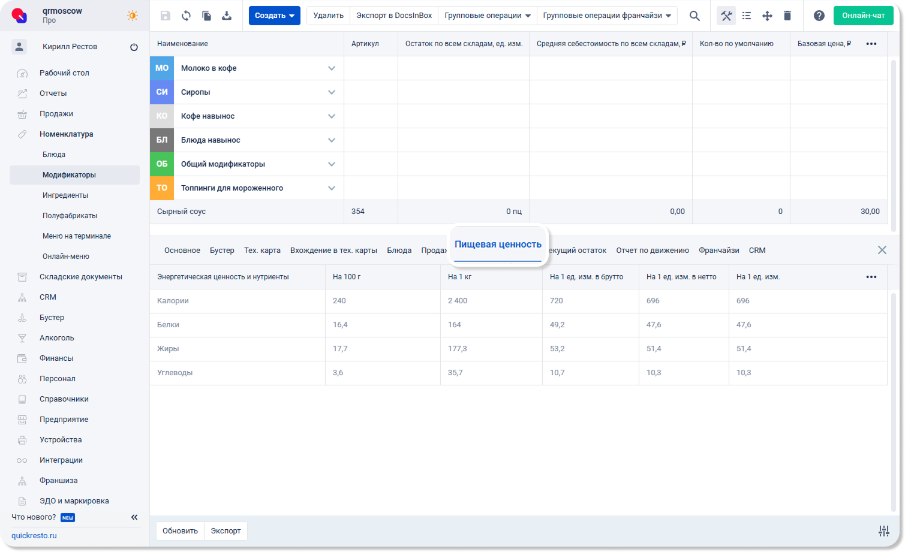This screenshot has width=905, height=552.
Task: Open the quickresto.ru link
Action: pos(34,536)
